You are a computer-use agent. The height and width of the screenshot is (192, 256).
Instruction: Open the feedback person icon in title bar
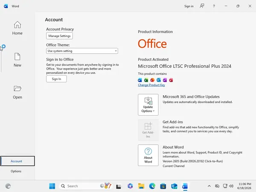pyautogui.click(x=202, y=6)
